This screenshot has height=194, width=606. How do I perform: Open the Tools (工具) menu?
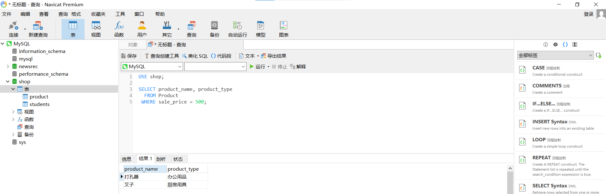pyautogui.click(x=120, y=14)
